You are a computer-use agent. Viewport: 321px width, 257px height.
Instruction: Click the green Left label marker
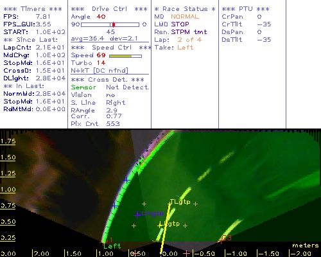[x=112, y=246]
